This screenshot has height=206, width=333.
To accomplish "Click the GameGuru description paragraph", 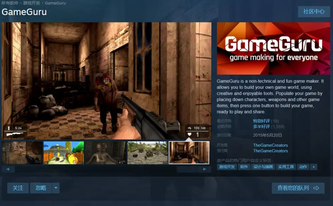I will click(x=270, y=96).
